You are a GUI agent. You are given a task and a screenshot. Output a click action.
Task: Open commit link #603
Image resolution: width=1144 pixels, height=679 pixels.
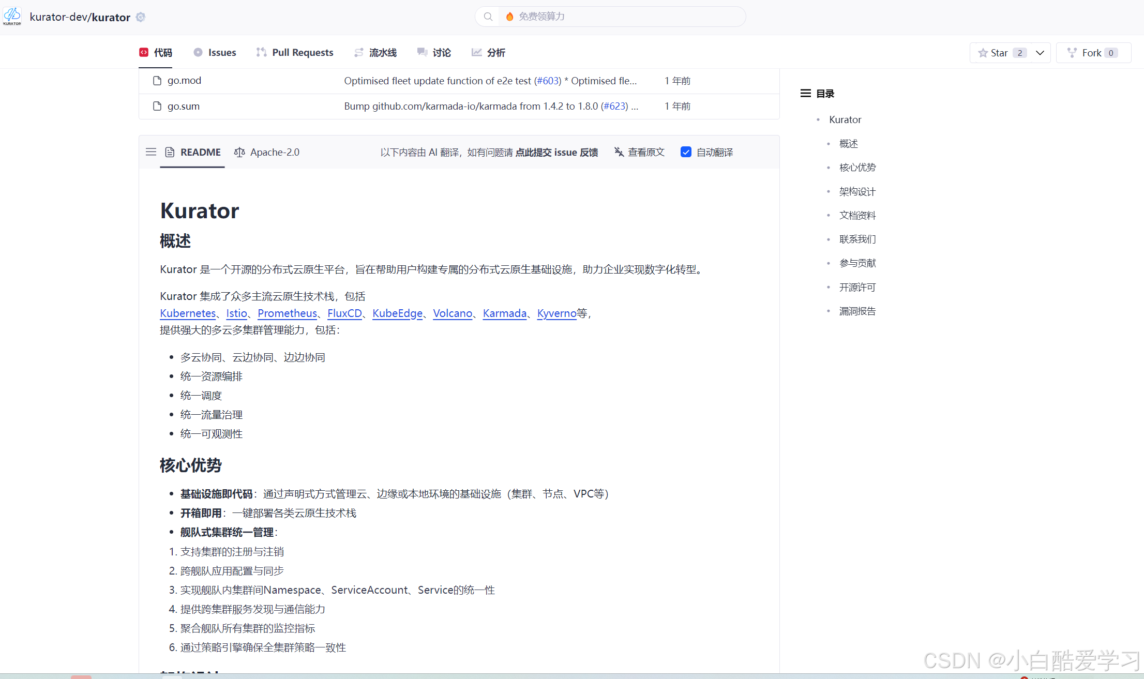[x=547, y=81]
